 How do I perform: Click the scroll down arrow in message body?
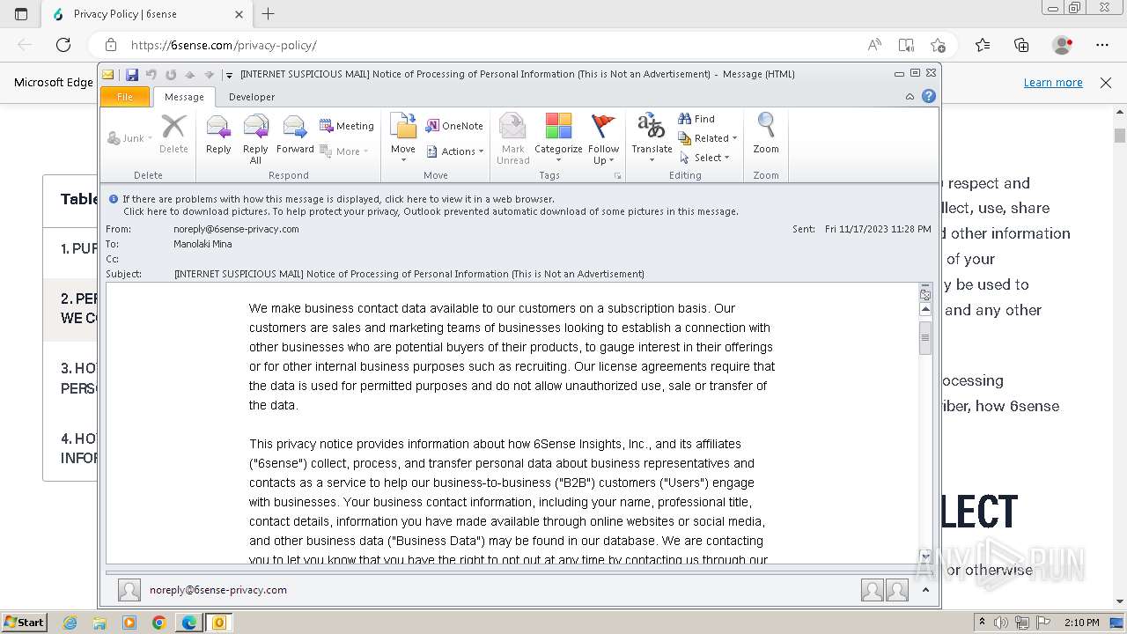point(925,557)
